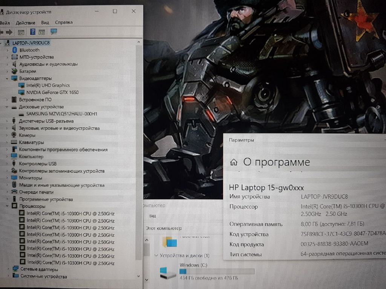Collapse the Видеоадаптеры category
The height and width of the screenshot is (289, 386).
[x=7, y=78]
